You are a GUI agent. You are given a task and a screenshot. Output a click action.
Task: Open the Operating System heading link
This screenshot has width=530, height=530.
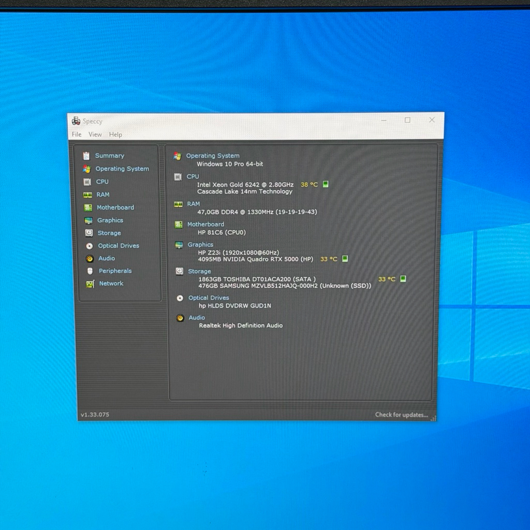click(213, 156)
